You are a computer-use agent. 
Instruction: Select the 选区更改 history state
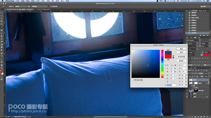click(x=197, y=33)
